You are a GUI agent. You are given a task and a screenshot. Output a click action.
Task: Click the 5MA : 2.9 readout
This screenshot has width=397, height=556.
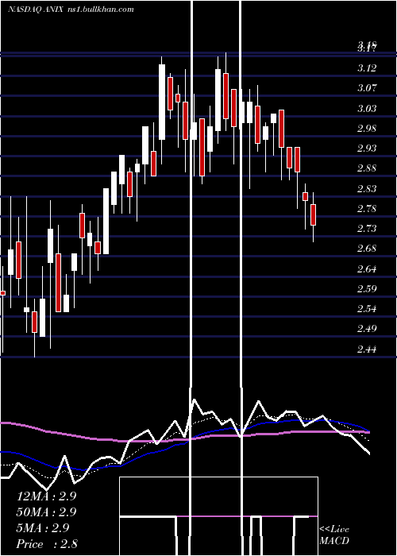[x=43, y=528]
